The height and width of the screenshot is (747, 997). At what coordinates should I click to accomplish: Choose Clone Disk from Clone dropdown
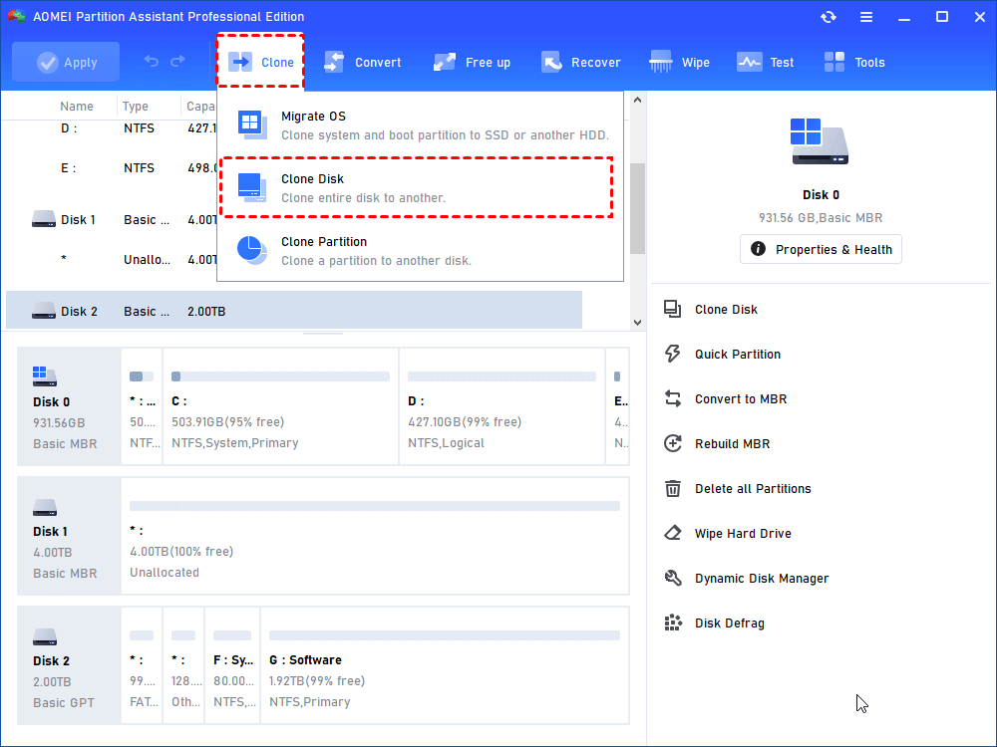[417, 187]
